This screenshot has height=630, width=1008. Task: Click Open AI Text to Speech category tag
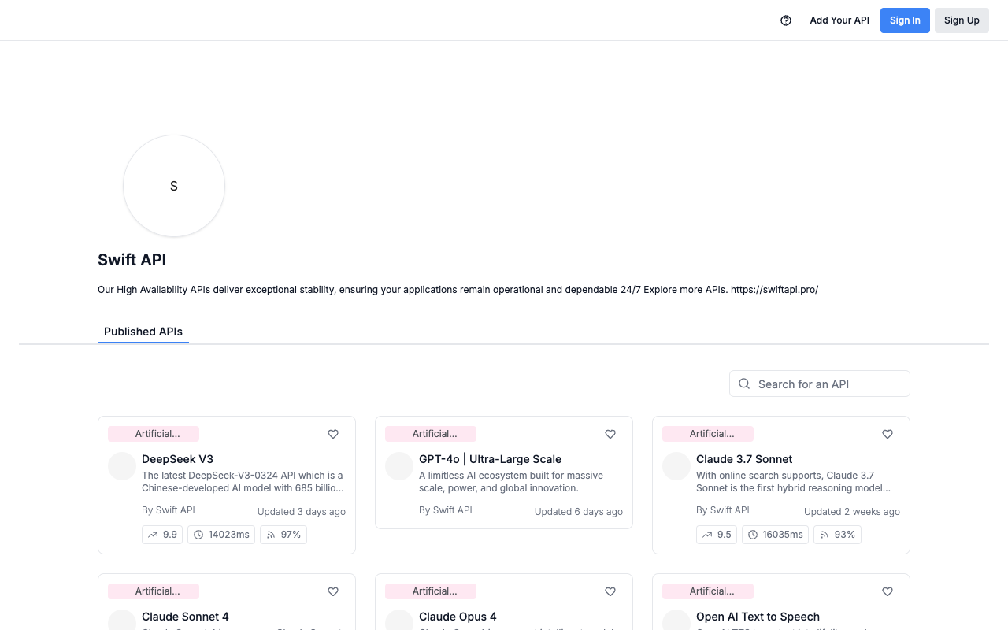[x=708, y=591]
